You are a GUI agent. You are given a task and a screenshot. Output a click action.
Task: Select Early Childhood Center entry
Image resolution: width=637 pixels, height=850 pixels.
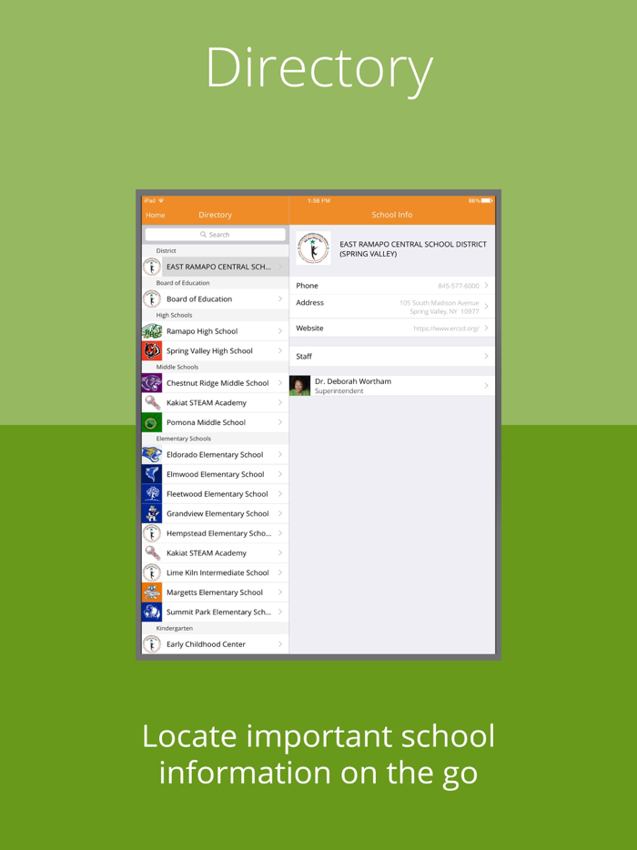pyautogui.click(x=216, y=644)
